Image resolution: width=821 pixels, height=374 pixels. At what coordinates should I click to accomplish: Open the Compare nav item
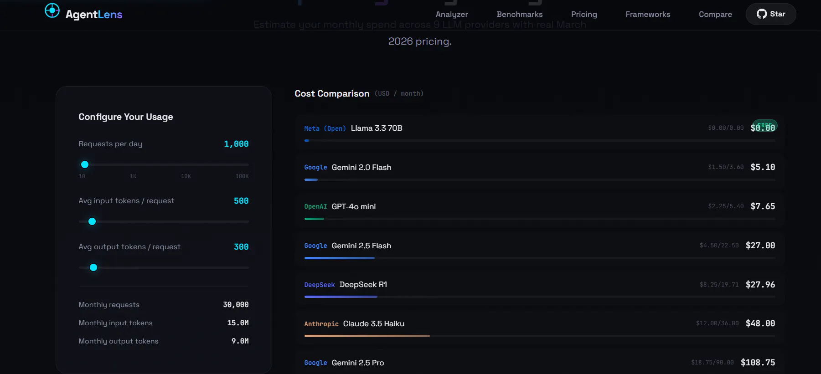(x=715, y=14)
